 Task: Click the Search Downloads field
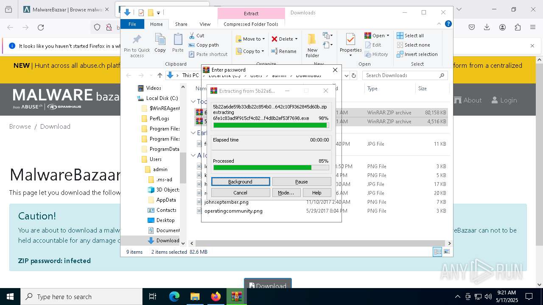click(405, 75)
